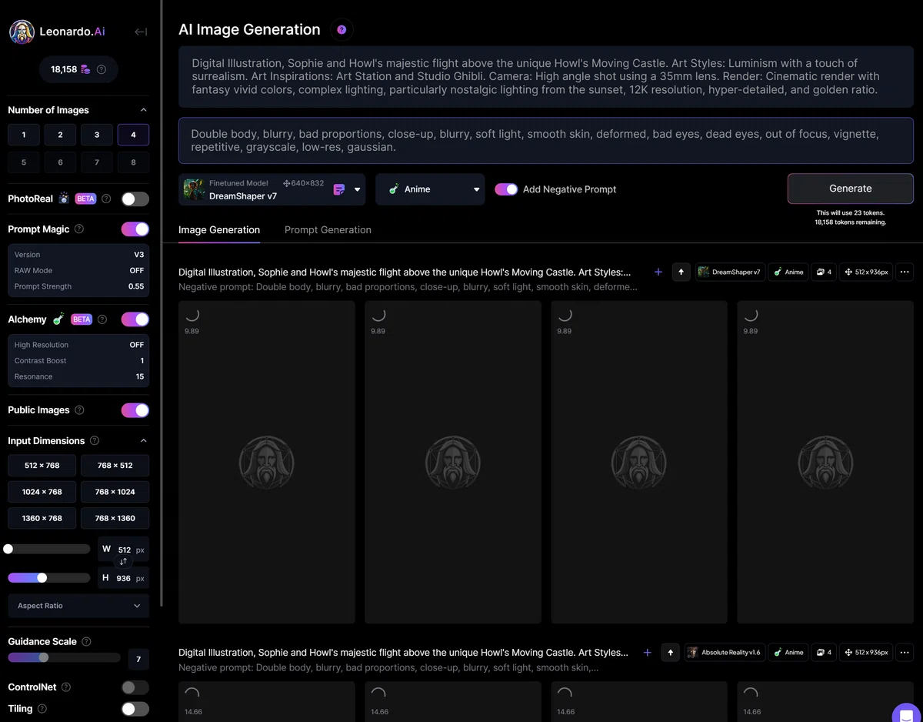The image size is (923, 722).
Task: Click the Input Dimensions help icon
Action: 95,441
